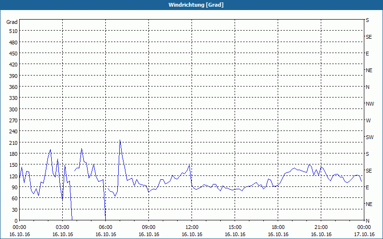This screenshot has width=383, height=239.
Task: Click the "60" y-axis value
Action: pos(15,198)
